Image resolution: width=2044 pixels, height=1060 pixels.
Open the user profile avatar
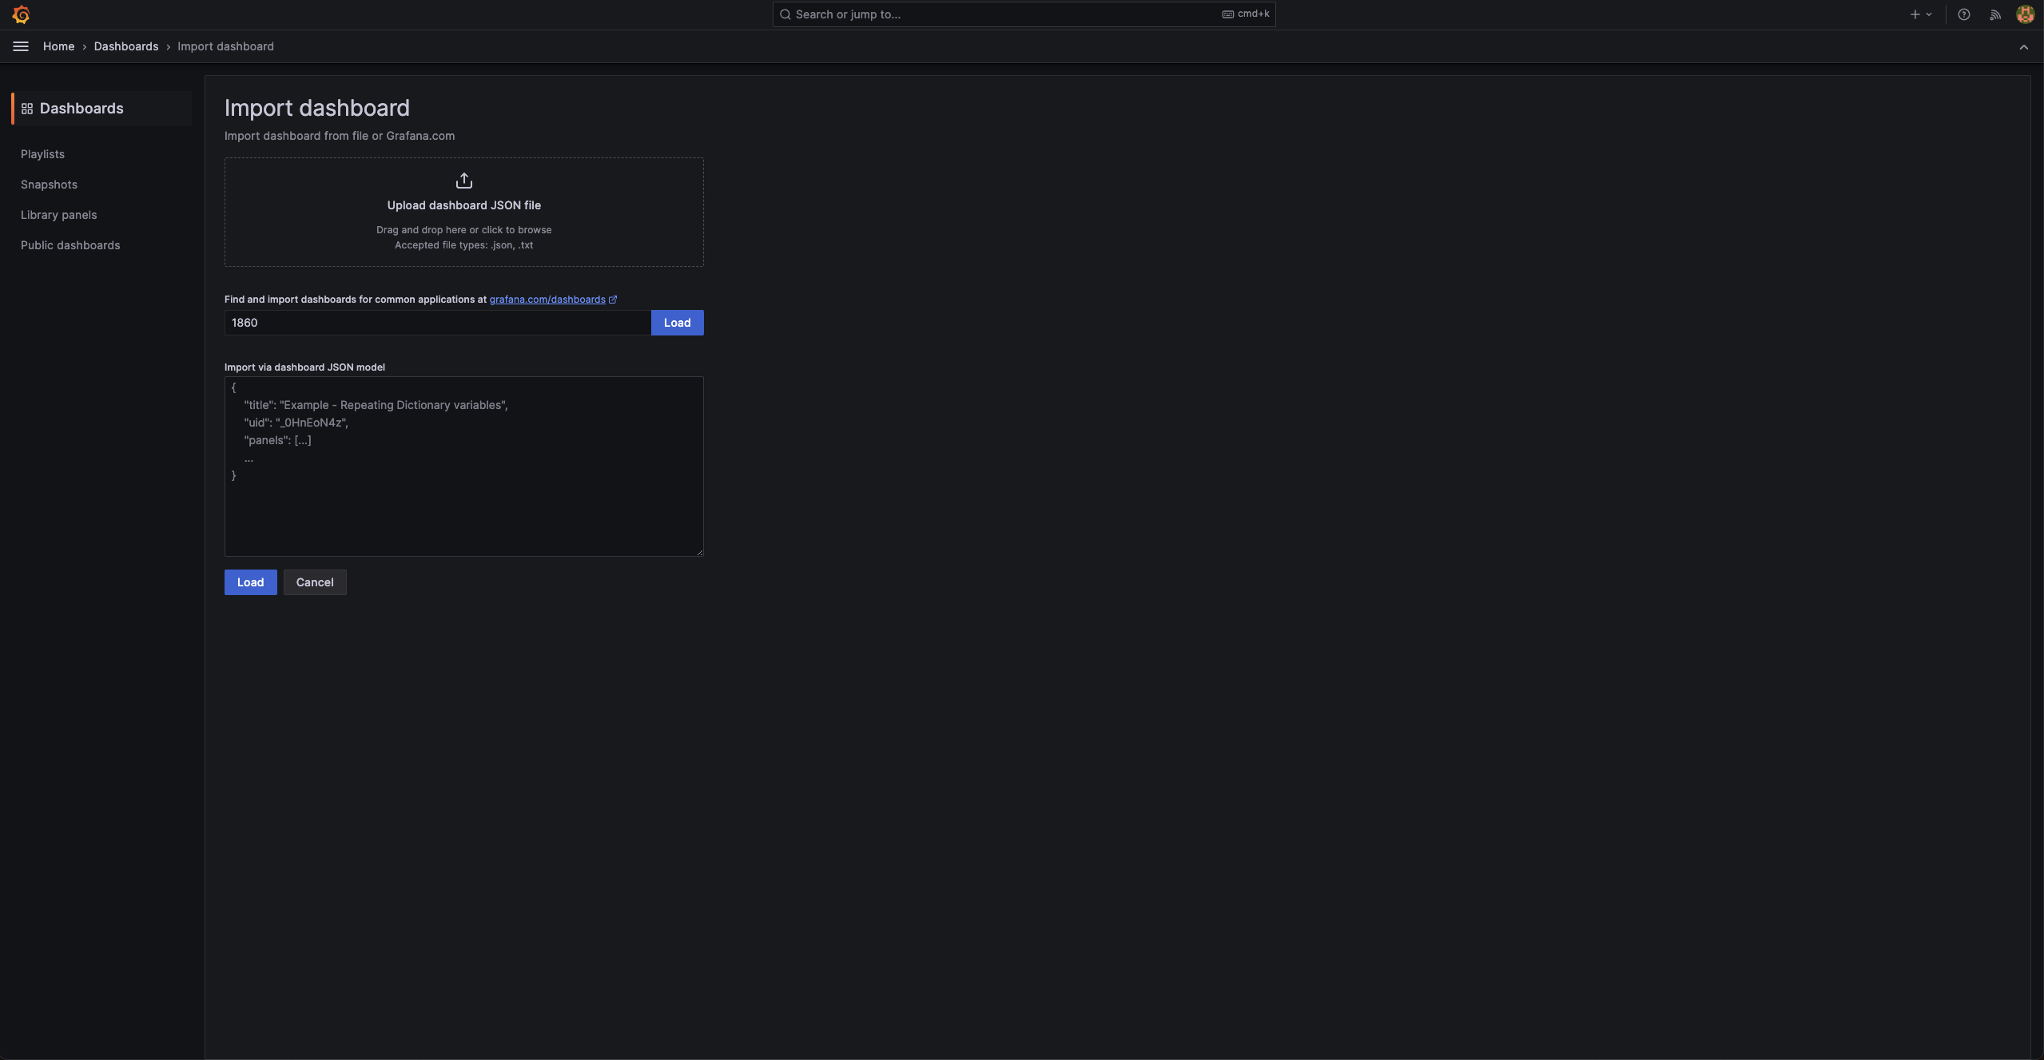[x=2025, y=14]
